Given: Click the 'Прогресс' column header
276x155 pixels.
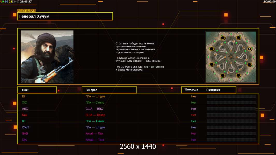Looking at the screenshot, I should click(213, 90).
